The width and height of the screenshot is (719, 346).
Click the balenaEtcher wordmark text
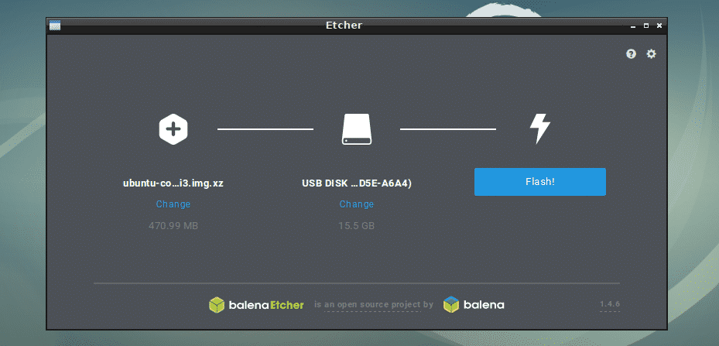[x=266, y=305]
